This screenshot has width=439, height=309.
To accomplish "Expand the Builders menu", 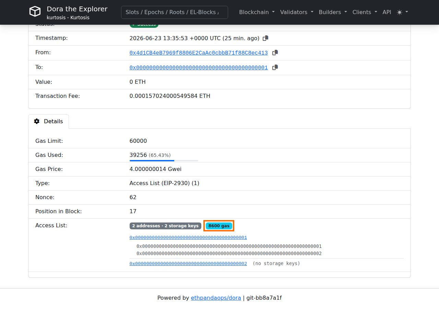I will coord(333,12).
